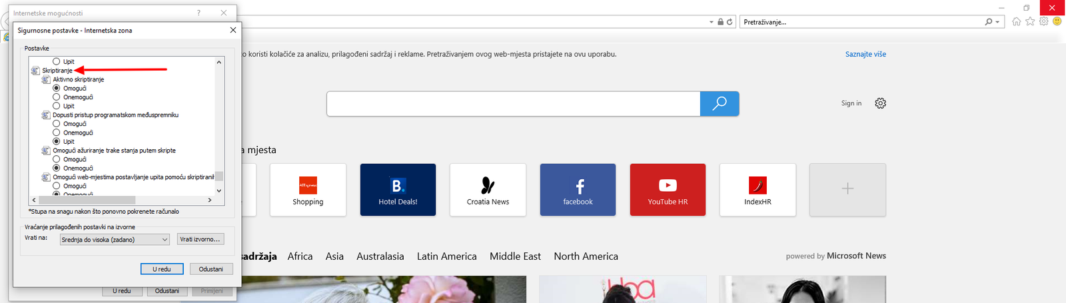Viewport: 1066px width, 303px height.
Task: Expand the search provider dropdown arrow
Action: [997, 22]
